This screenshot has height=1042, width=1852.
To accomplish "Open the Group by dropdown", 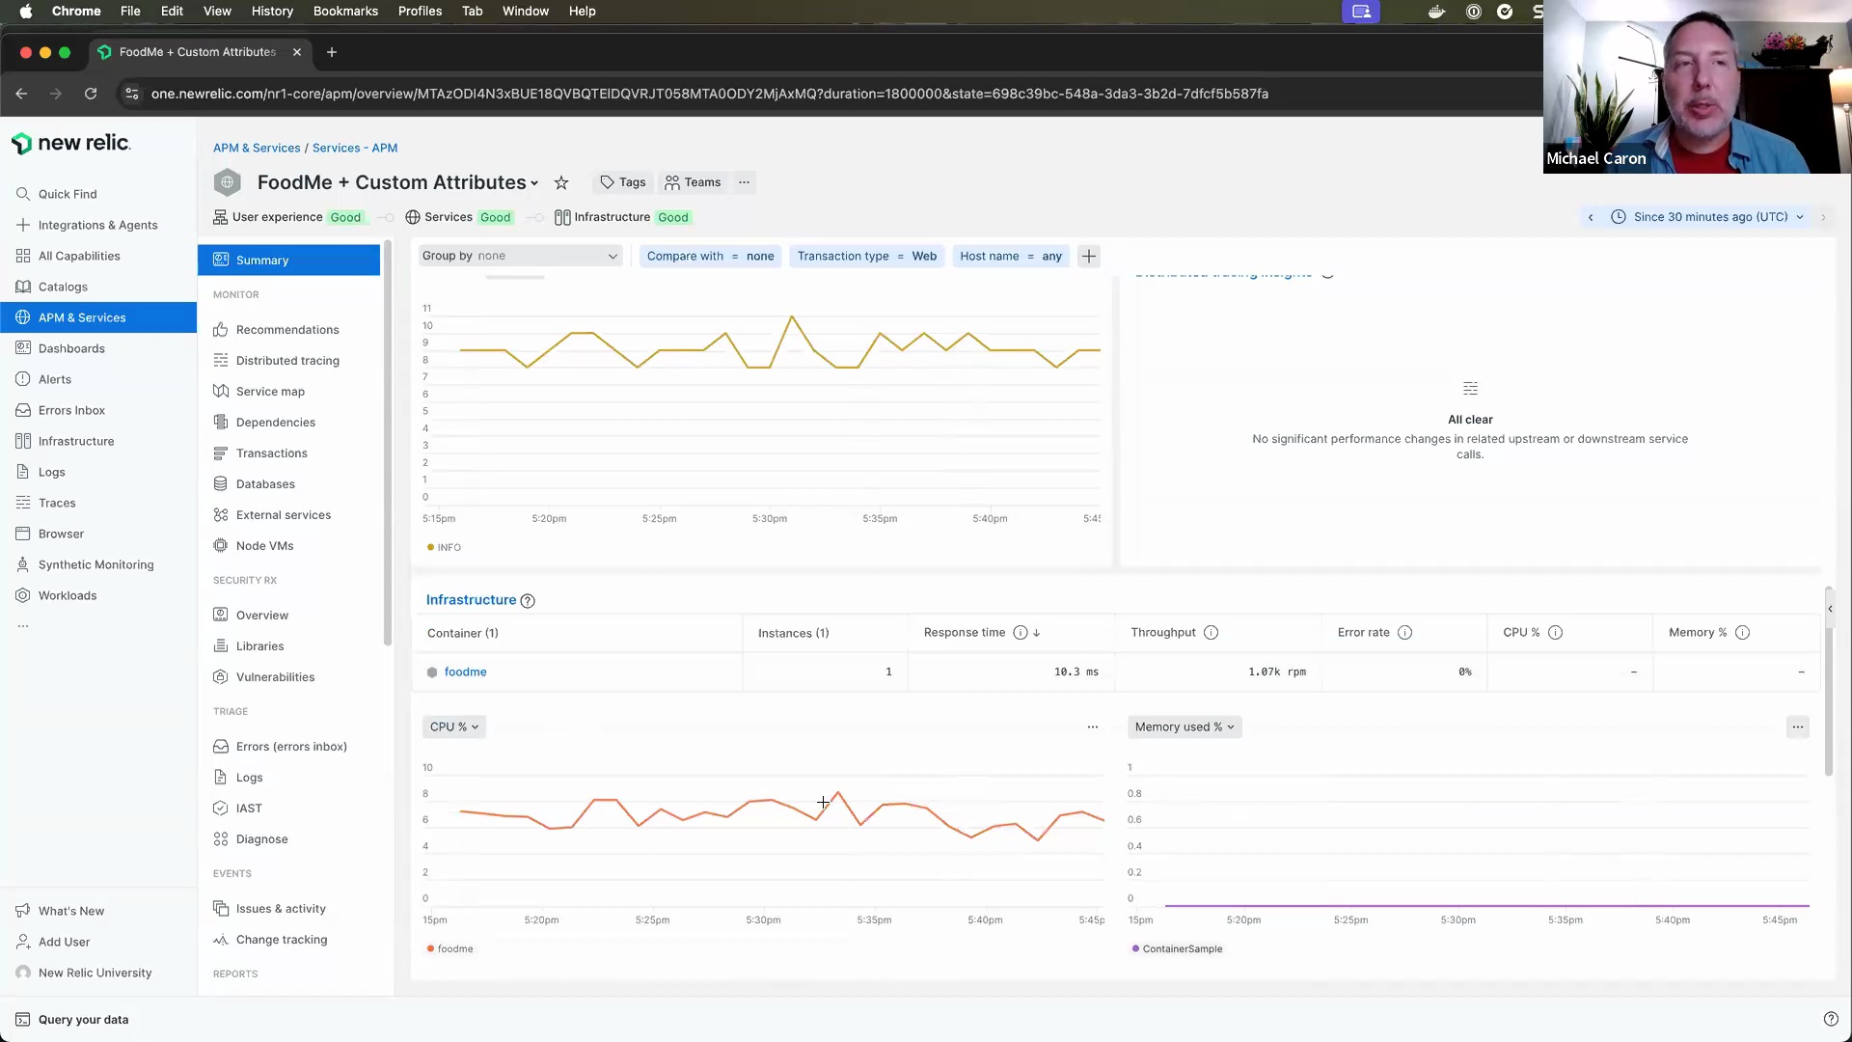I will [520, 257].
